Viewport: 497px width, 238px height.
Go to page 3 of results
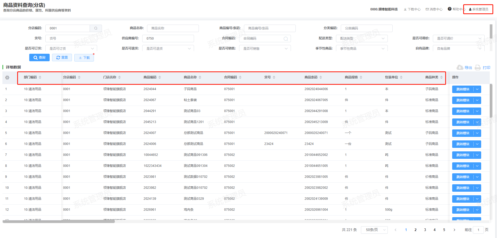pos(425,230)
